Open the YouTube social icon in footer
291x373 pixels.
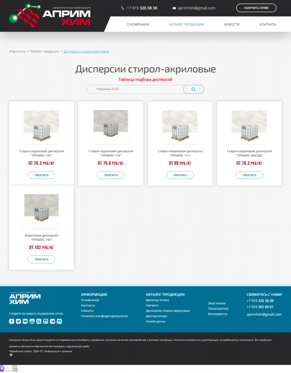pos(32,321)
